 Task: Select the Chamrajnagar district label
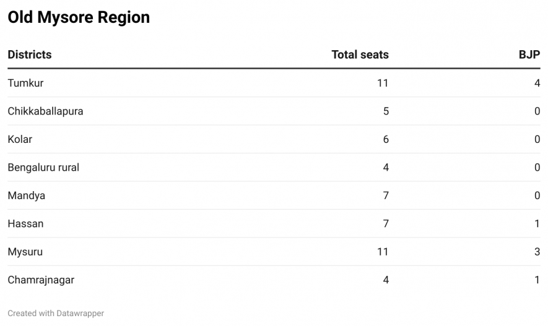[x=41, y=280]
